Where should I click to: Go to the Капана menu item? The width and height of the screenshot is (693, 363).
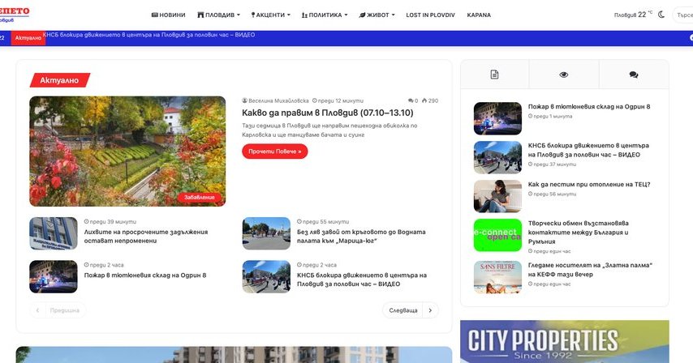pos(479,15)
